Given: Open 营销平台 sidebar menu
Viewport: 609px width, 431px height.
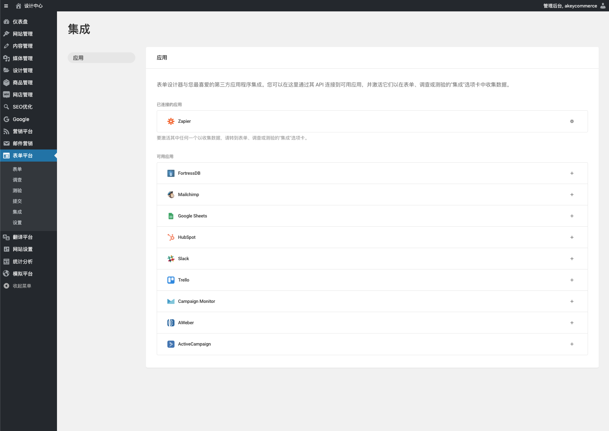Looking at the screenshot, I should coord(28,131).
